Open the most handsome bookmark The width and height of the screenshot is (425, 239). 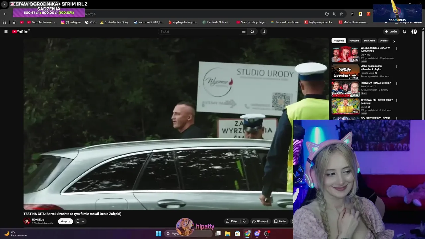286,22
